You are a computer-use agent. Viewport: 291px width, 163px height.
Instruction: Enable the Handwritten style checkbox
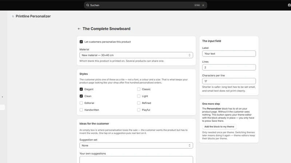81,110
